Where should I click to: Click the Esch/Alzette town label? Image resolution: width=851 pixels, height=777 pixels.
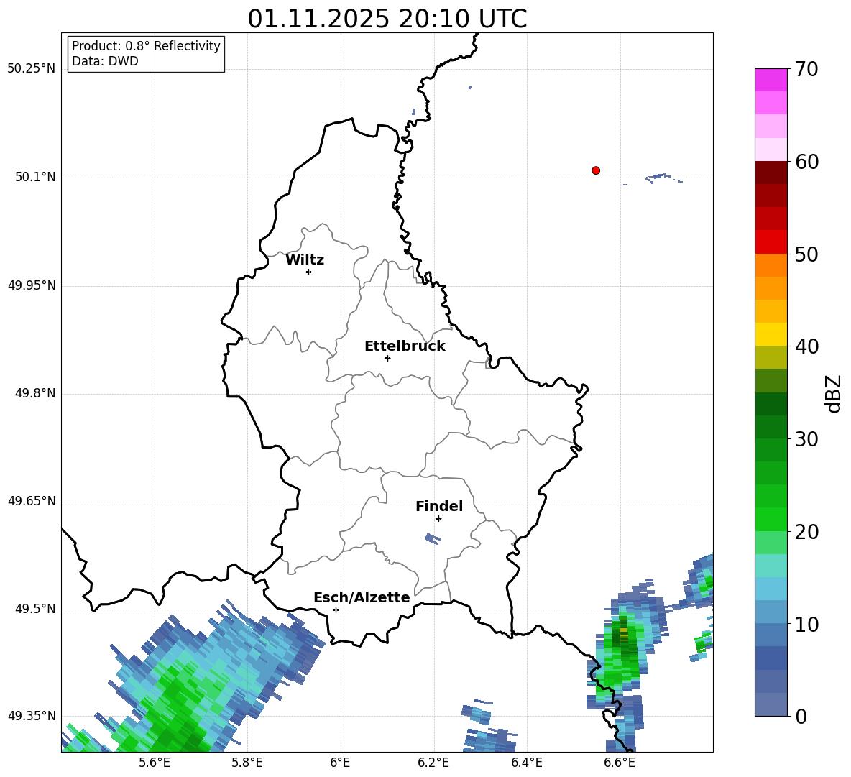(362, 597)
